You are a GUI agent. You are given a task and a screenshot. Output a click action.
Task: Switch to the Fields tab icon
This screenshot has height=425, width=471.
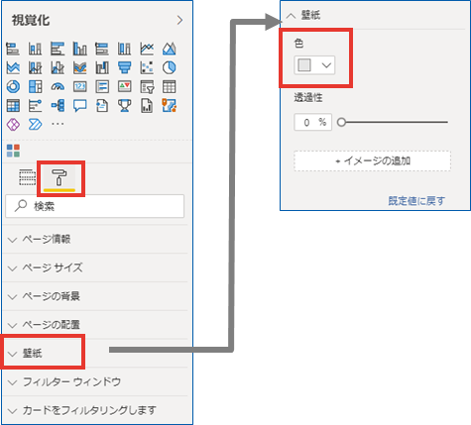click(27, 177)
